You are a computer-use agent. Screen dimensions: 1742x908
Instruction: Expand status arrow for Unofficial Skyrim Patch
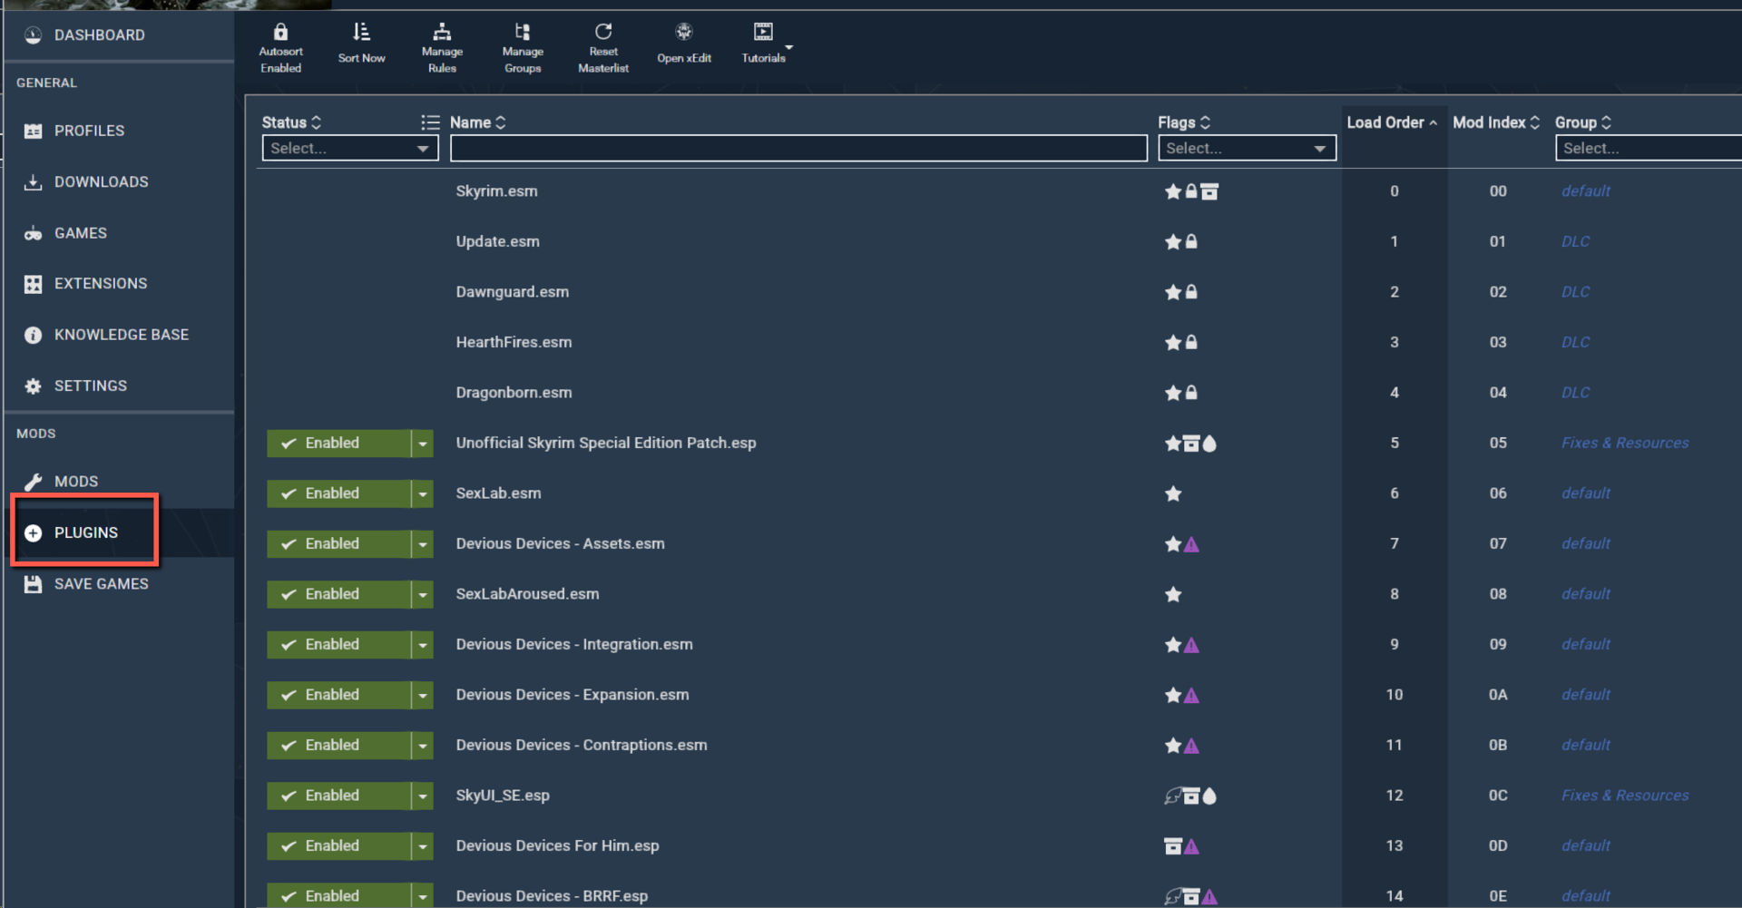coord(423,444)
